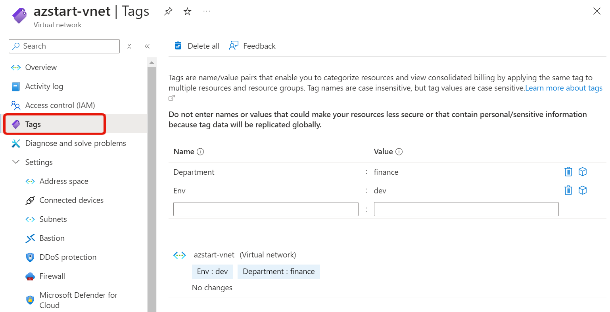The image size is (610, 312).
Task: Collapse the sidebar with double chevron
Action: [x=147, y=46]
